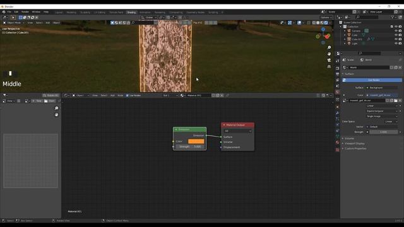Open the Material properties tab icon
Screen dimensions: 404x227
338,143
